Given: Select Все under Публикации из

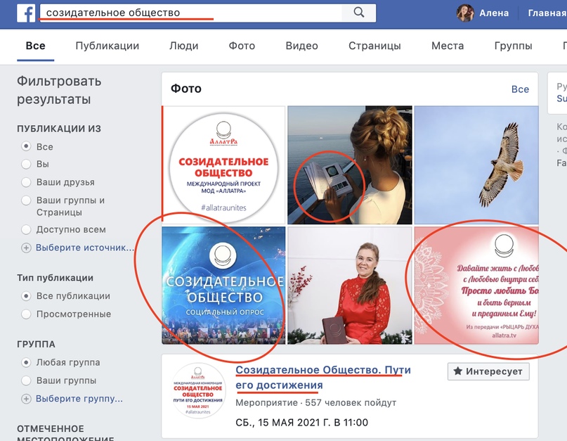Looking at the screenshot, I should tap(26, 146).
